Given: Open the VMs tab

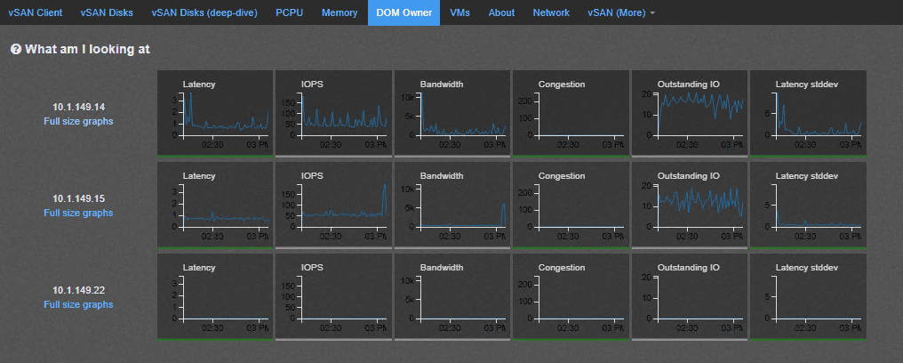Looking at the screenshot, I should tap(459, 12).
